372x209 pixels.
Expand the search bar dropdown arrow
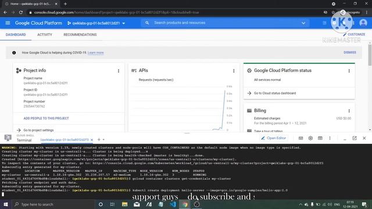coord(303,23)
